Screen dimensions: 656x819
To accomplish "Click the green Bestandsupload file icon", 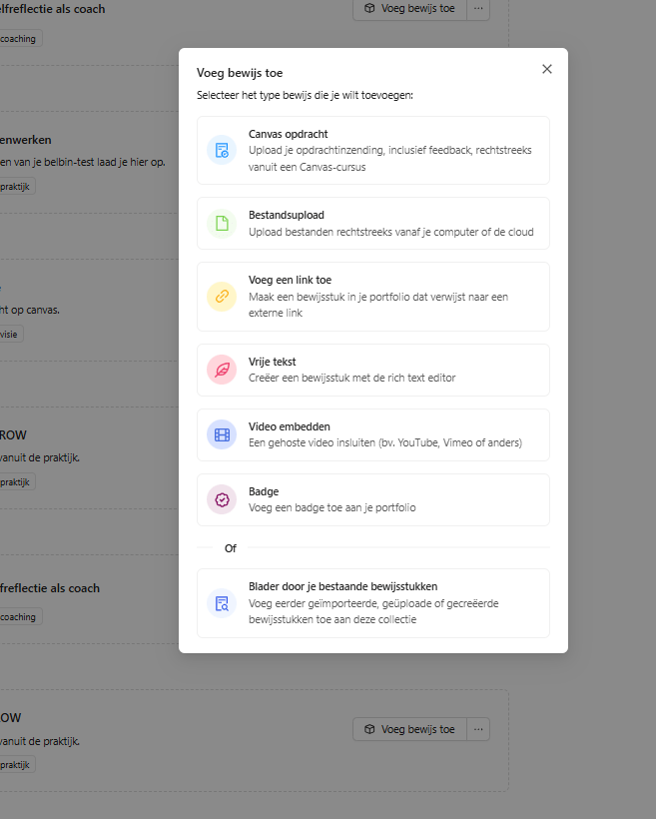I will (x=222, y=224).
